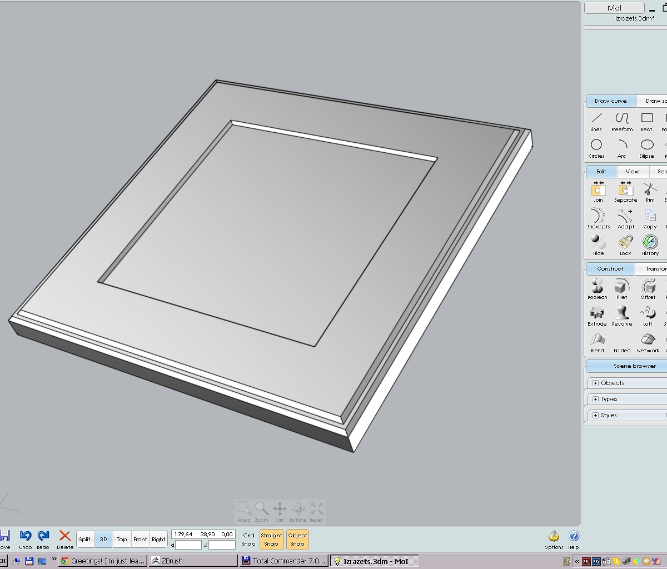Toggle Straight Snap off
This screenshot has width=667, height=569.
pyautogui.click(x=271, y=540)
